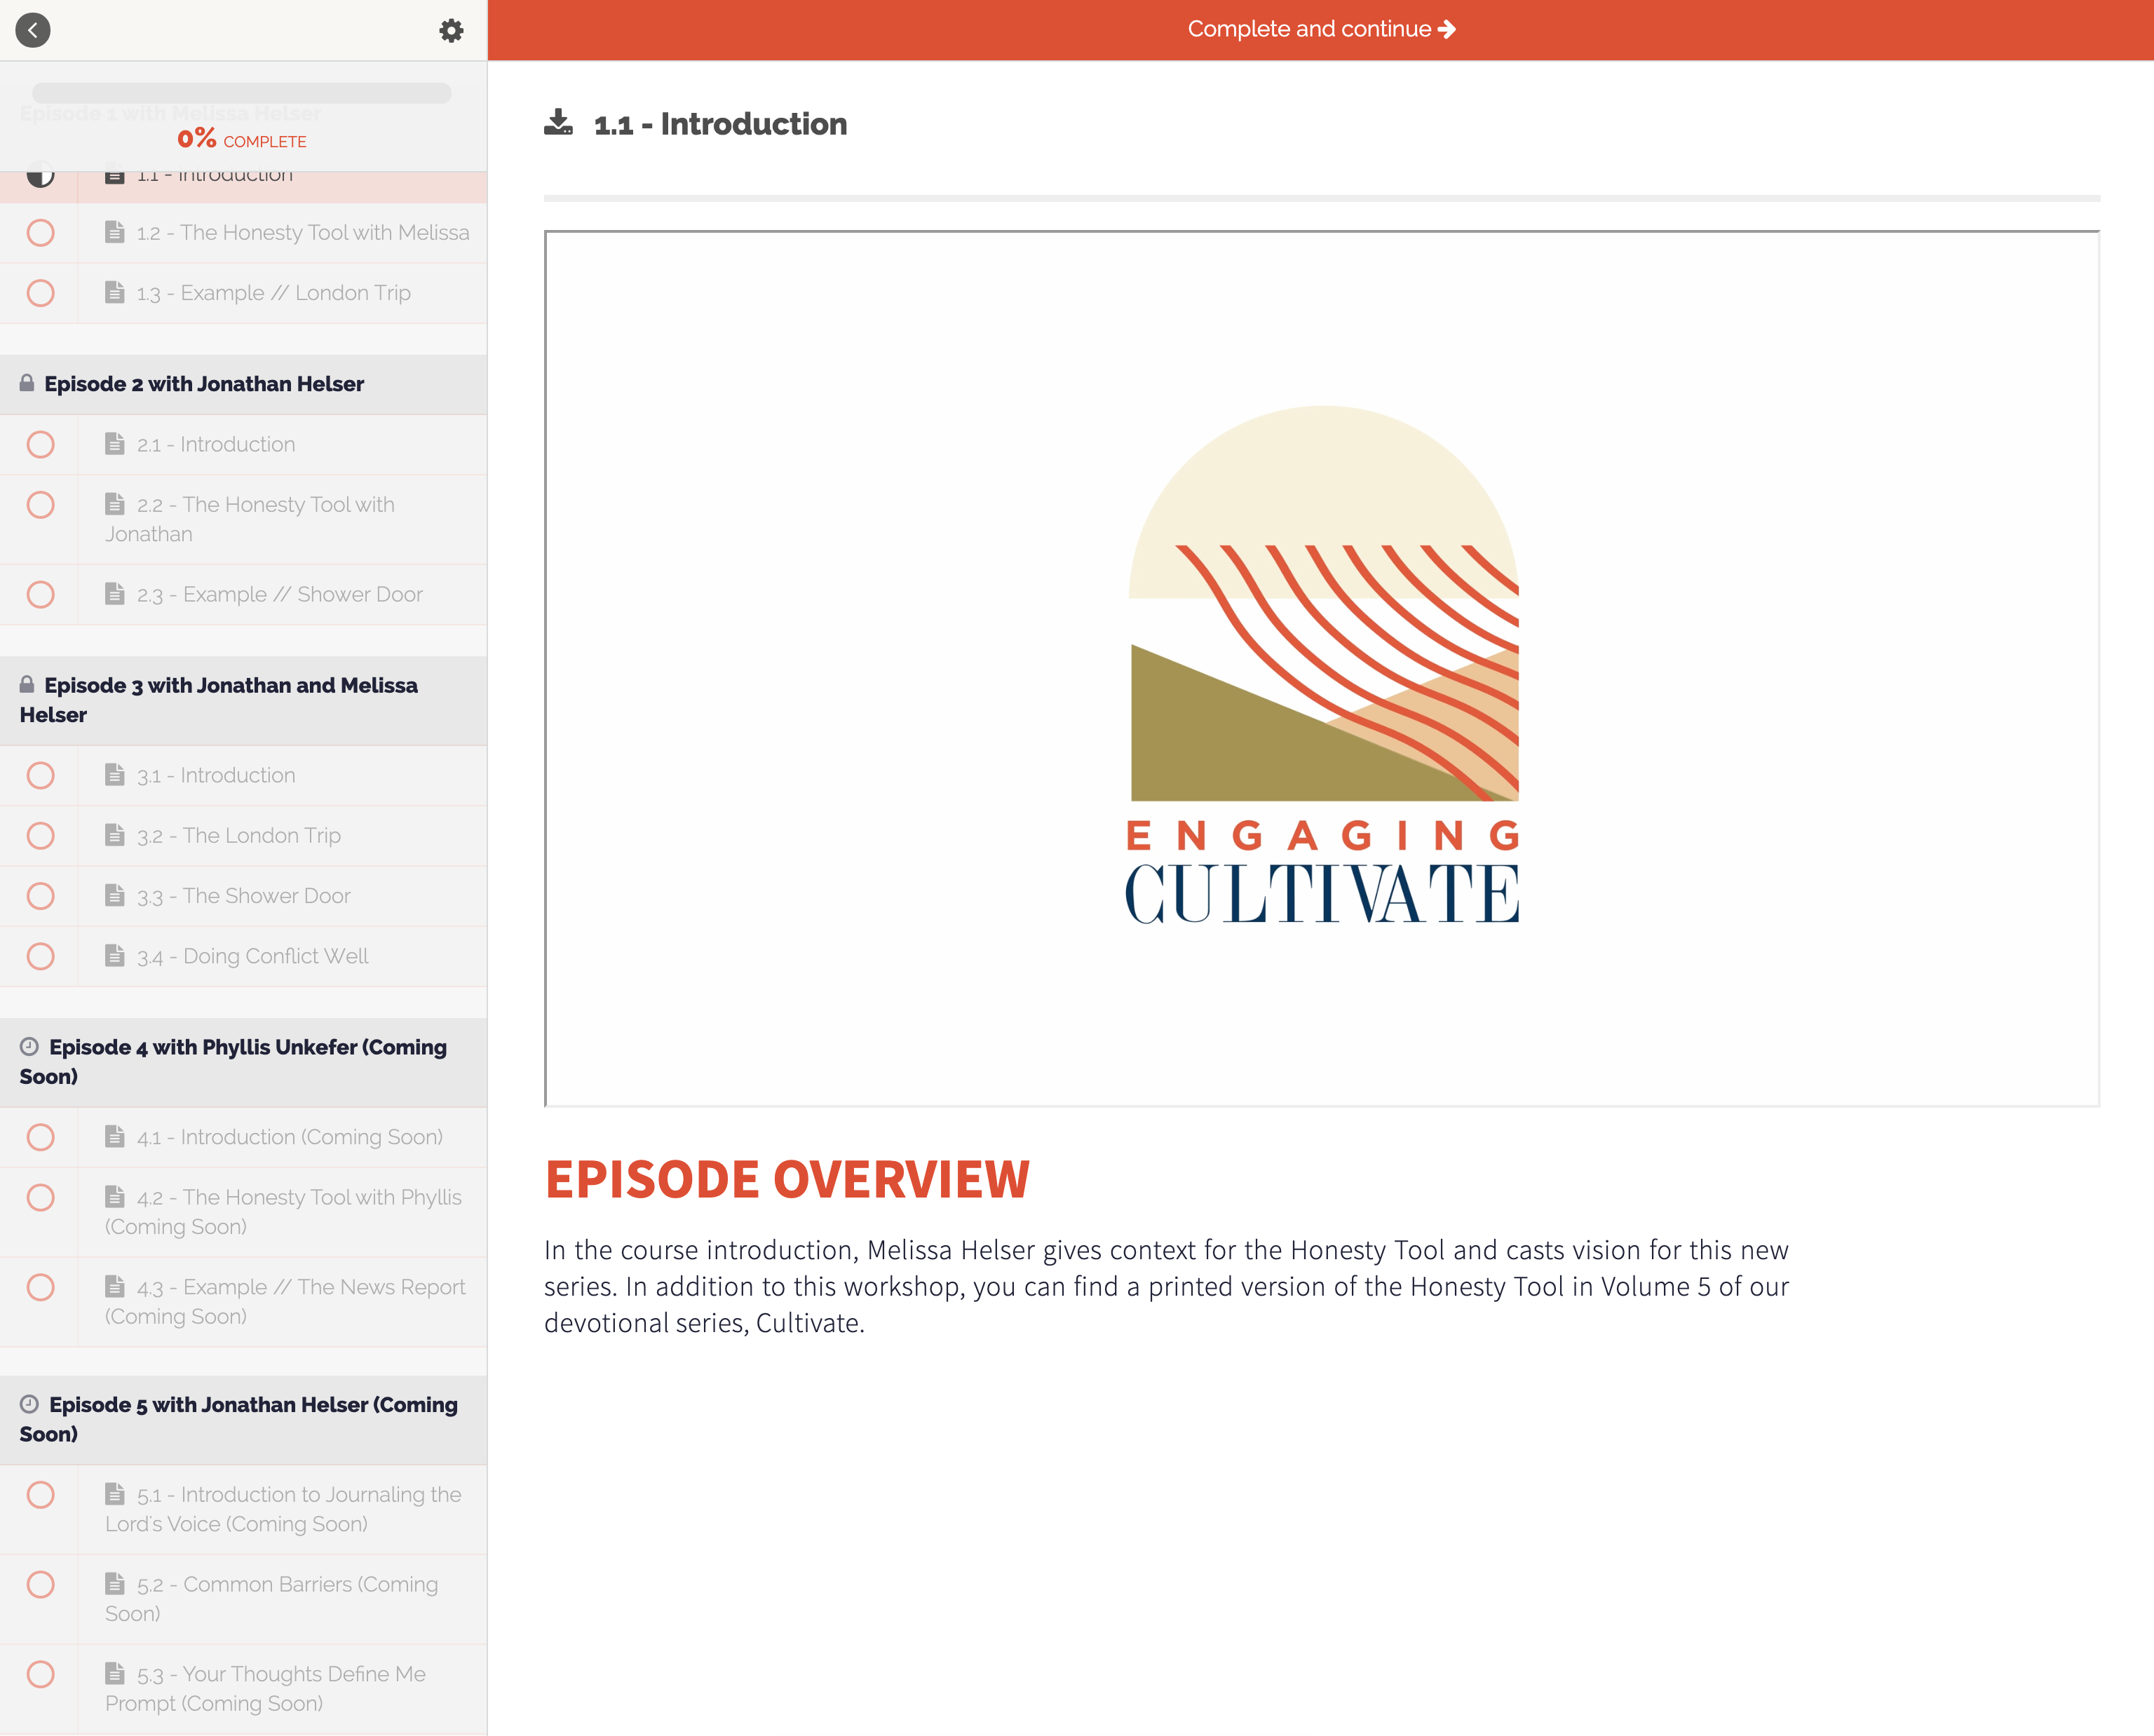
Task: Click lock icon on Episode 3 header
Action: click(x=27, y=685)
